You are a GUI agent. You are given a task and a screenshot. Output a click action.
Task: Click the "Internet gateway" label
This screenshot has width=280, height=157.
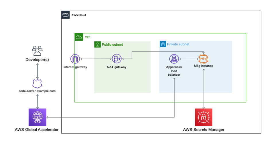pos(75,67)
